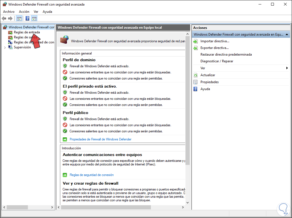Image resolution: width=292 pixels, height=218 pixels.
Task: Click the Propiedades action label
Action: 209,82
